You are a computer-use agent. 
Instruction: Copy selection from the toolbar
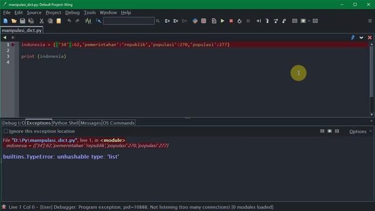point(50,21)
